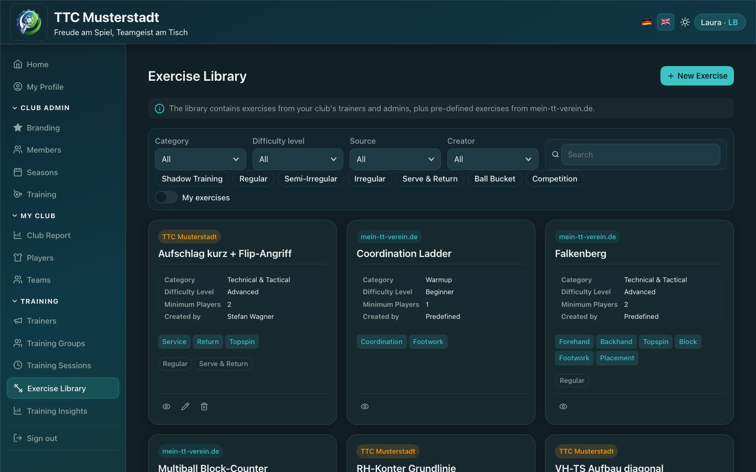The height and width of the screenshot is (472, 756).
Task: Open the Creator filter dropdown
Action: pyautogui.click(x=493, y=159)
